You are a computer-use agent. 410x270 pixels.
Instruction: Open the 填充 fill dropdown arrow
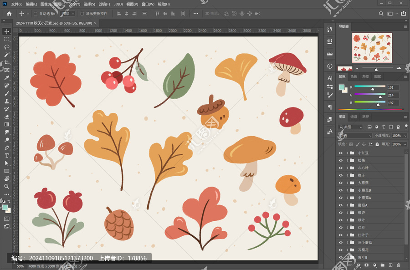[405, 144]
